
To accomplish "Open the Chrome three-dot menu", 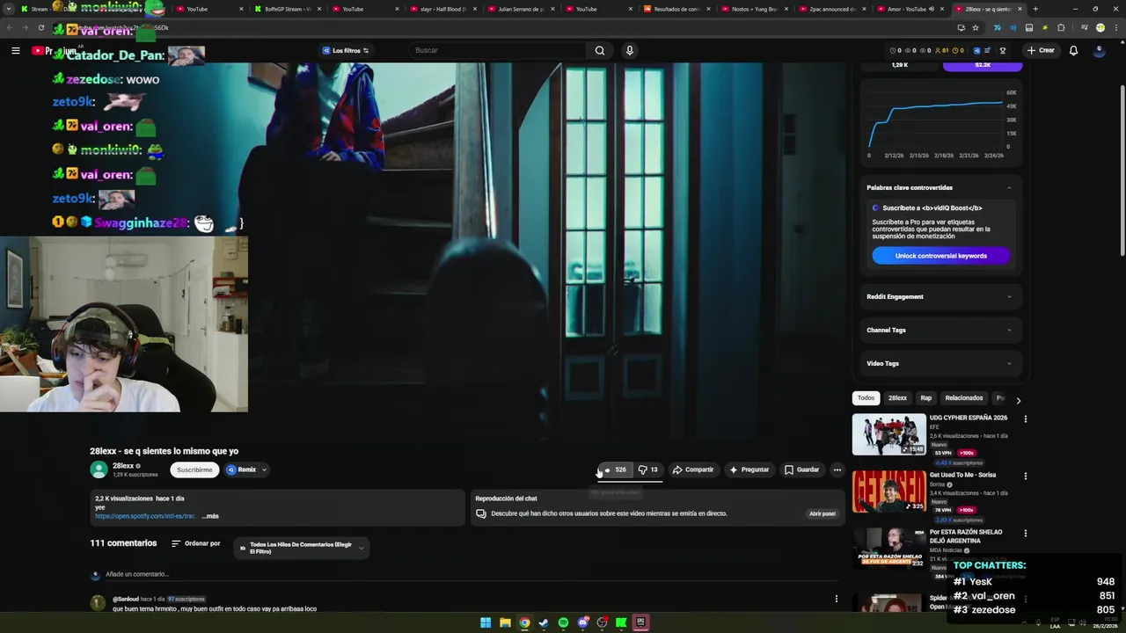I will [x=1115, y=27].
